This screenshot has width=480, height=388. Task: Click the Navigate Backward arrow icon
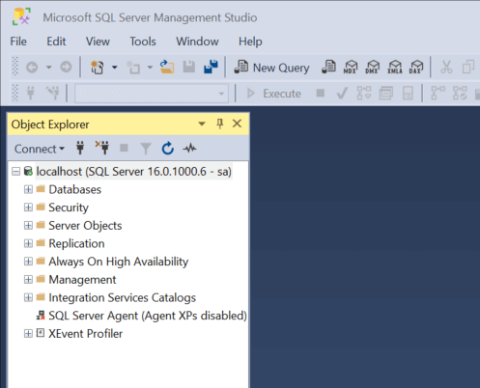(32, 68)
